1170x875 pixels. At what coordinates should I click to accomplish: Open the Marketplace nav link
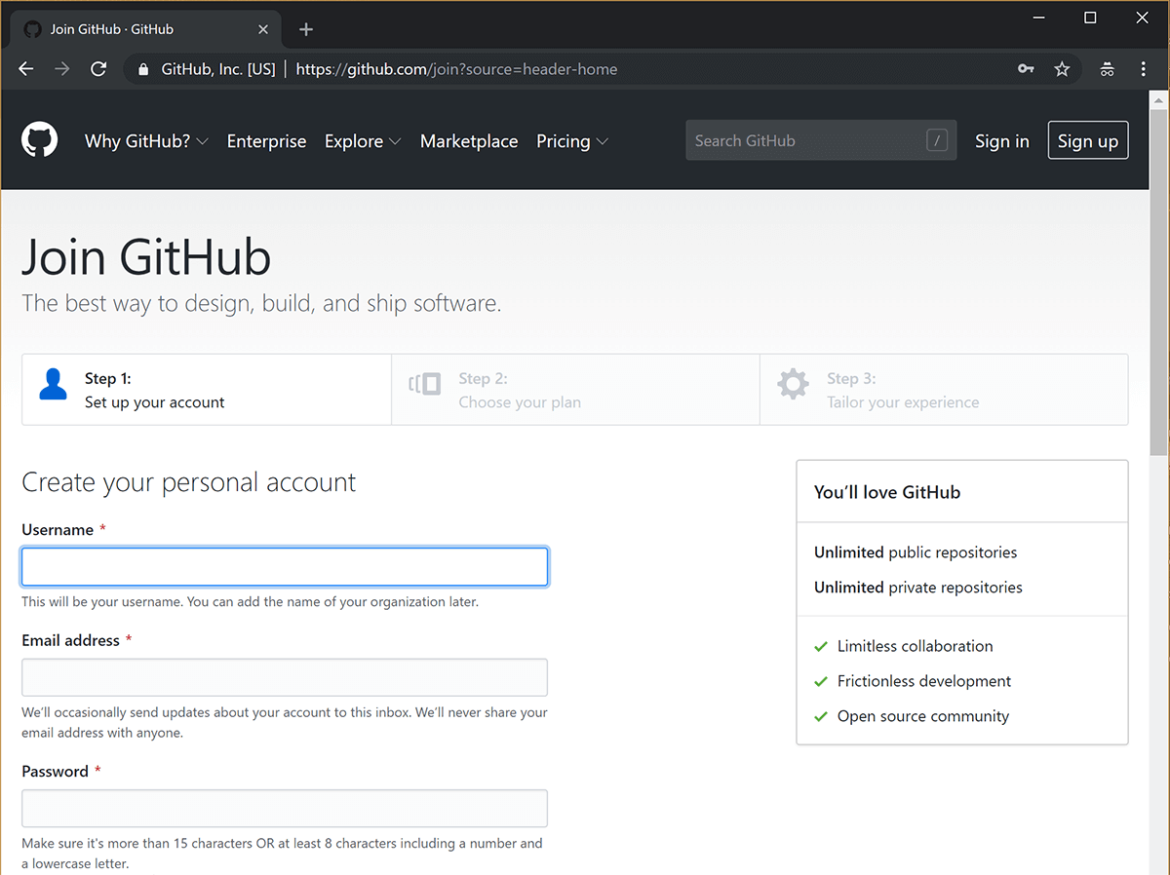click(x=469, y=141)
